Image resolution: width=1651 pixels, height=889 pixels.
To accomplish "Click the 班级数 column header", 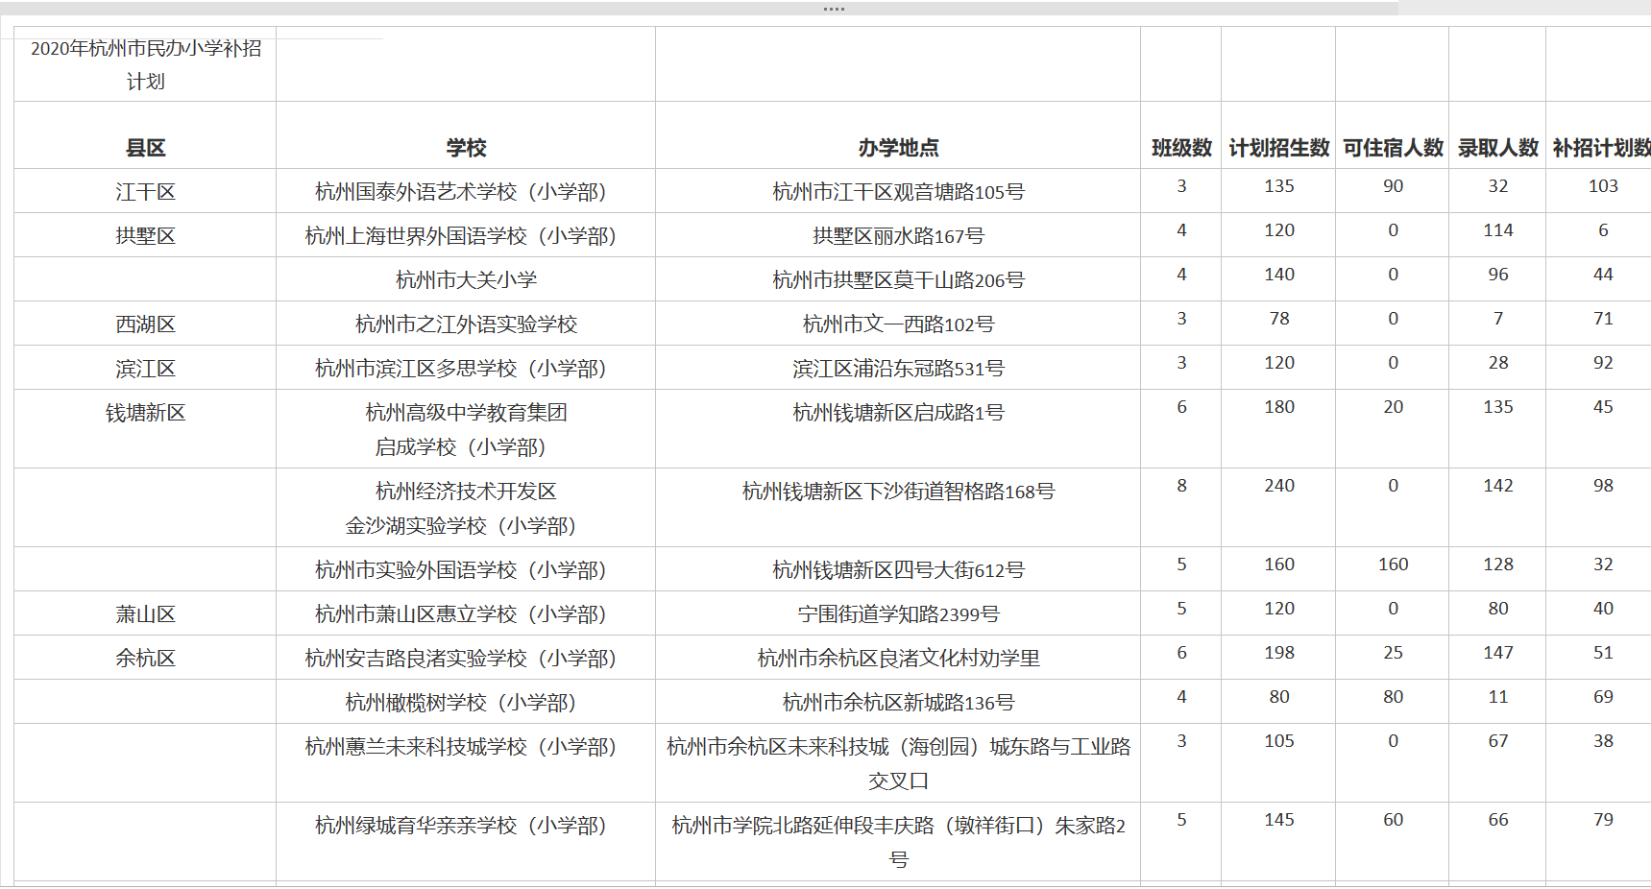I will tap(1181, 148).
